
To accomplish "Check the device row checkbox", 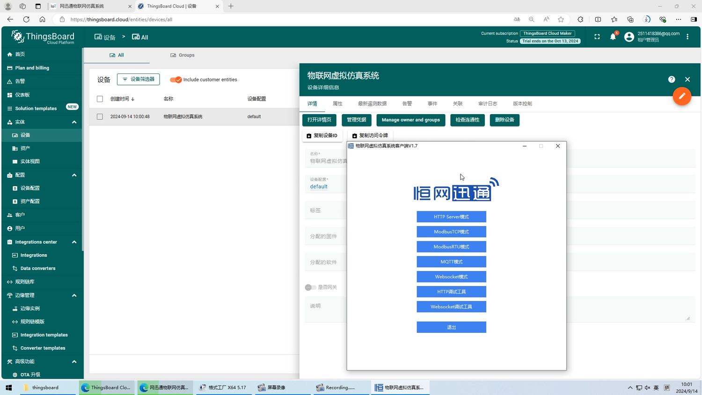I will pyautogui.click(x=100, y=117).
